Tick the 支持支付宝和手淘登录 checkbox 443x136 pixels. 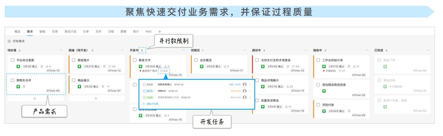tap(257, 60)
